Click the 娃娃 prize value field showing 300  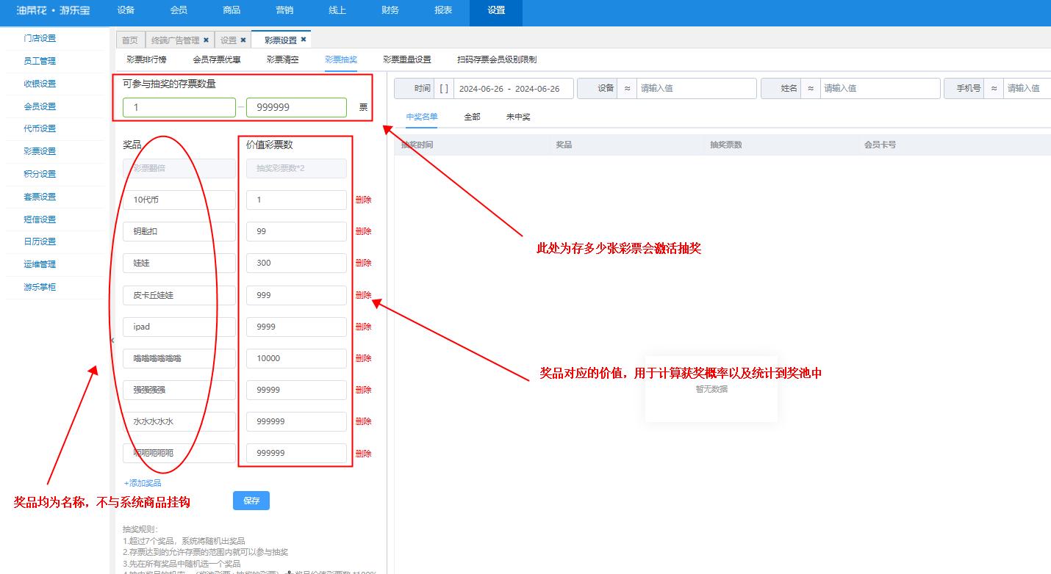coord(296,263)
